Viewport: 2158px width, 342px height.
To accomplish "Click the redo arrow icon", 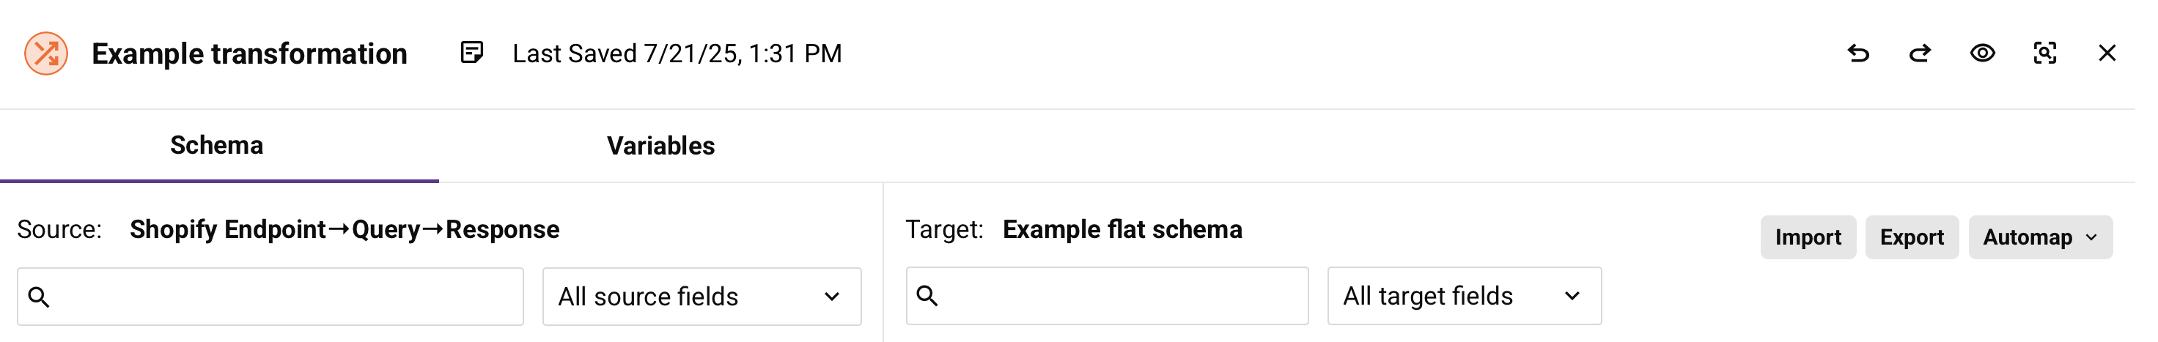I will [1920, 53].
